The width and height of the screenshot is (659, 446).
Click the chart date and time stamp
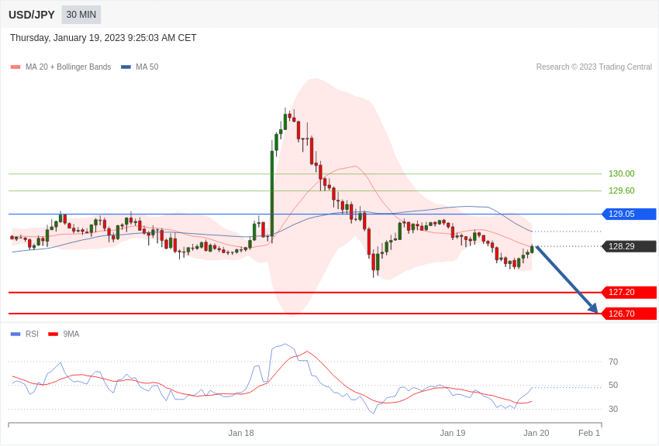pos(103,38)
